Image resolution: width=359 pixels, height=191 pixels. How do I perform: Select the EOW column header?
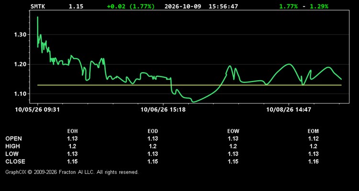pos(233,131)
